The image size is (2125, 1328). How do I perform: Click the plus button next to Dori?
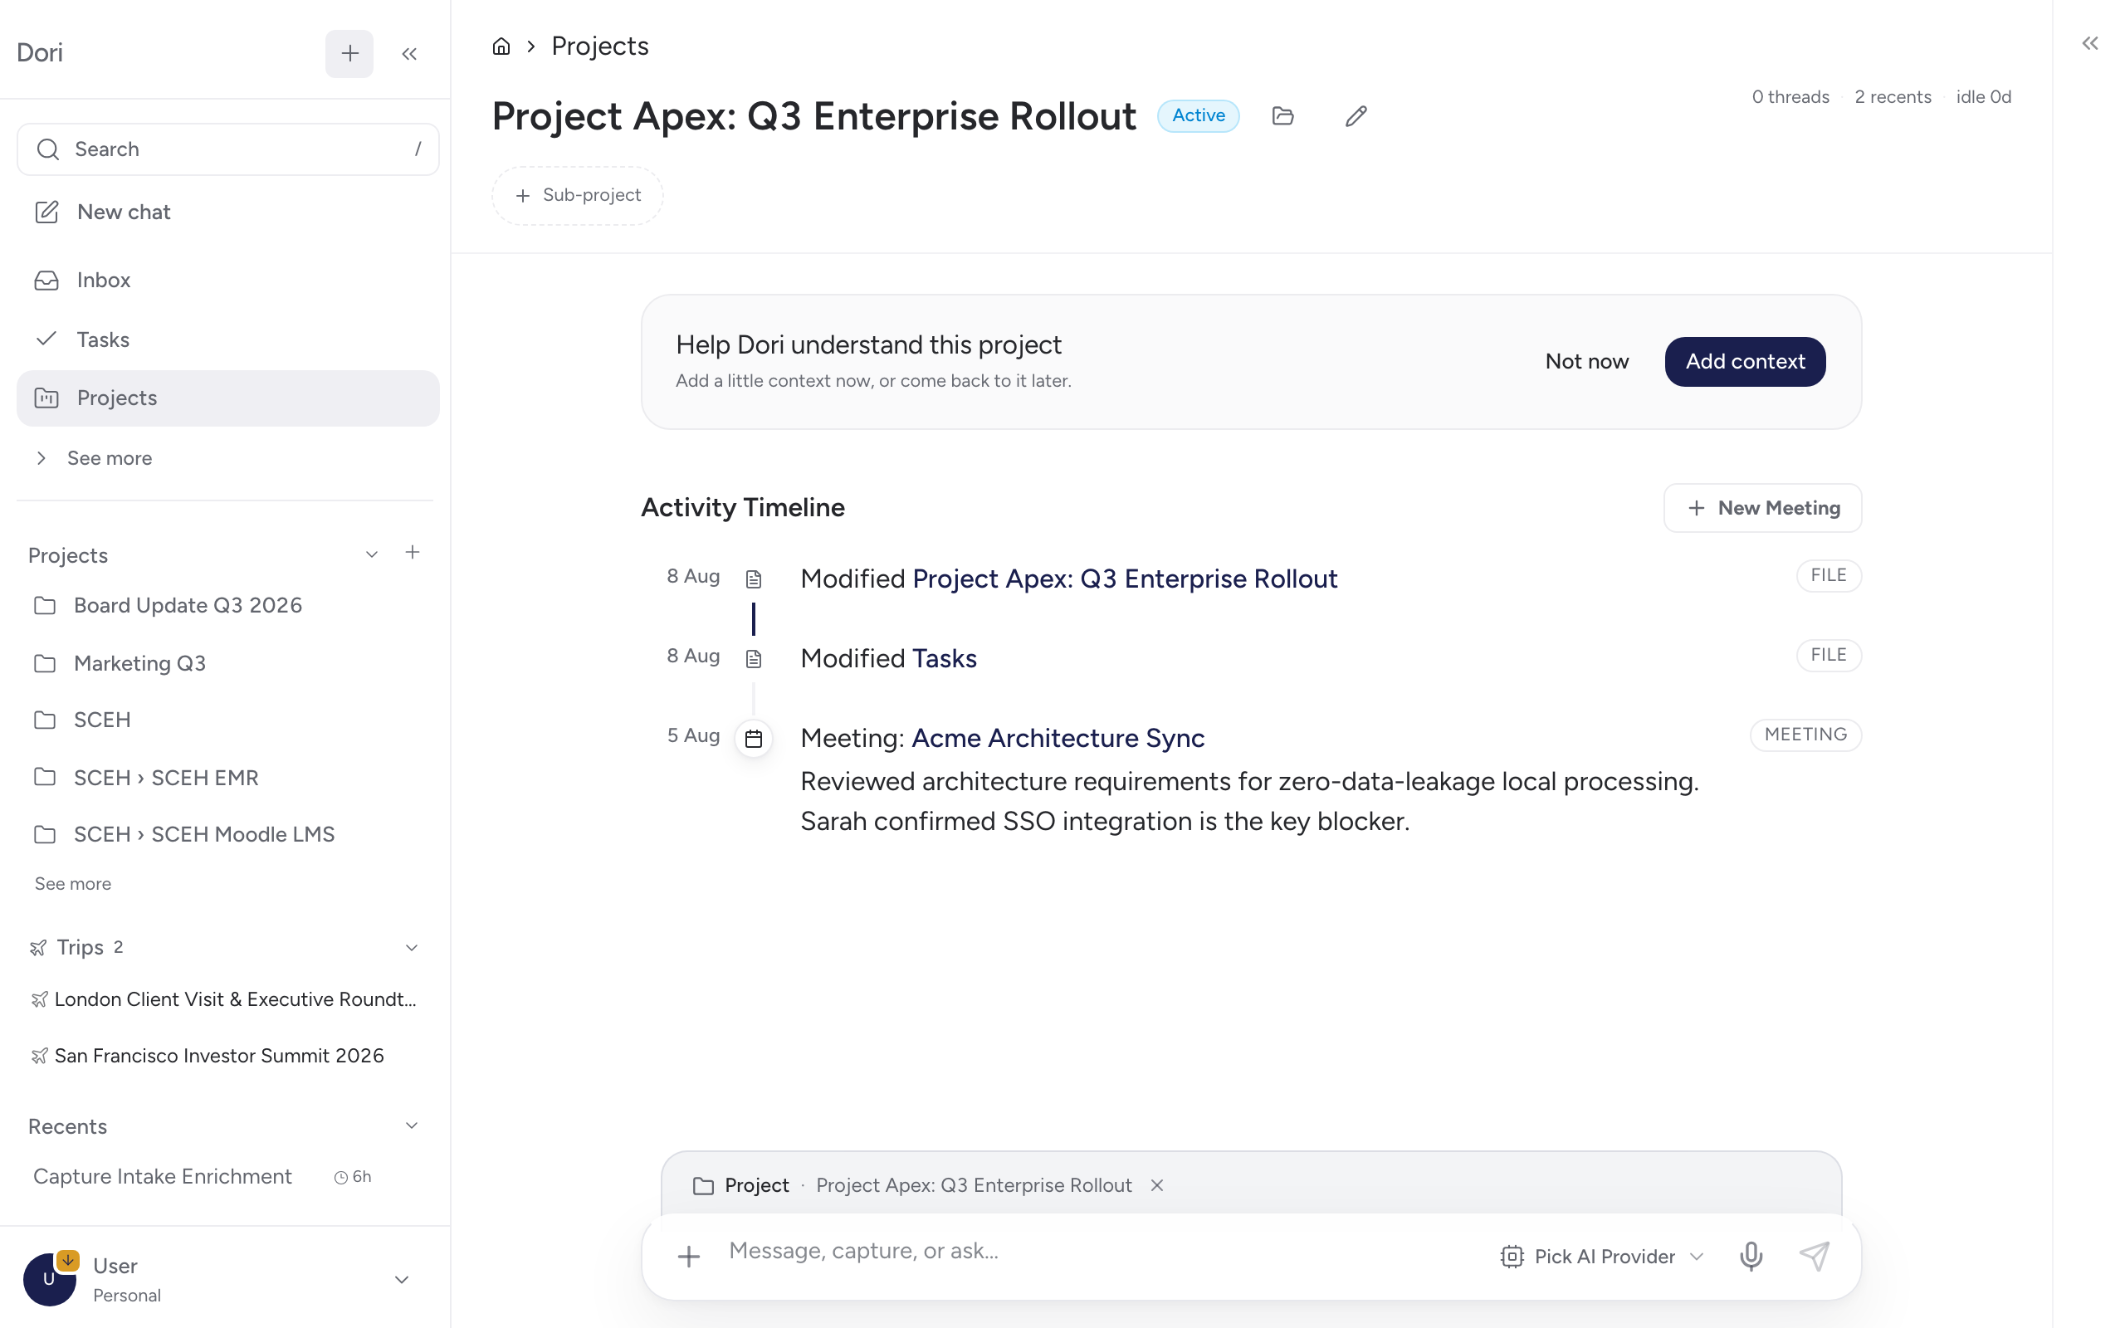point(349,54)
